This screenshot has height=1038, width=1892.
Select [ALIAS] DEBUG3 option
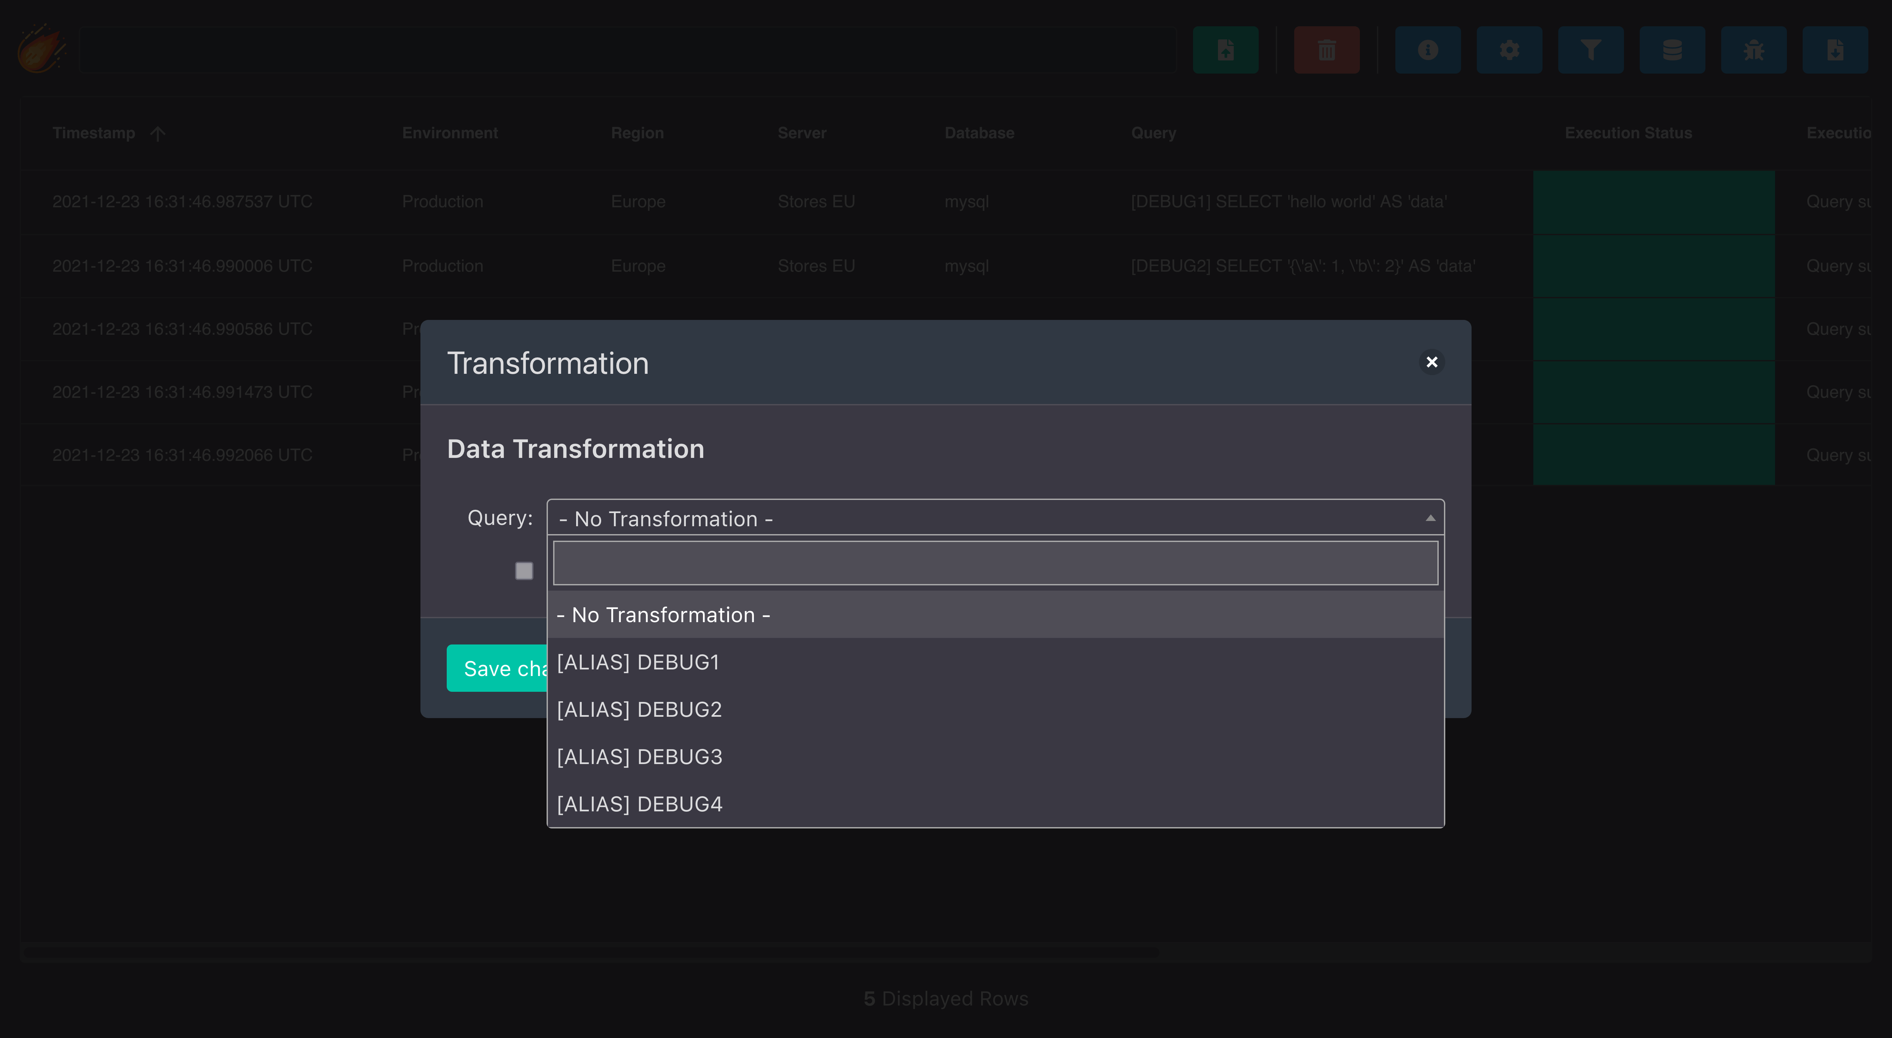click(x=995, y=756)
